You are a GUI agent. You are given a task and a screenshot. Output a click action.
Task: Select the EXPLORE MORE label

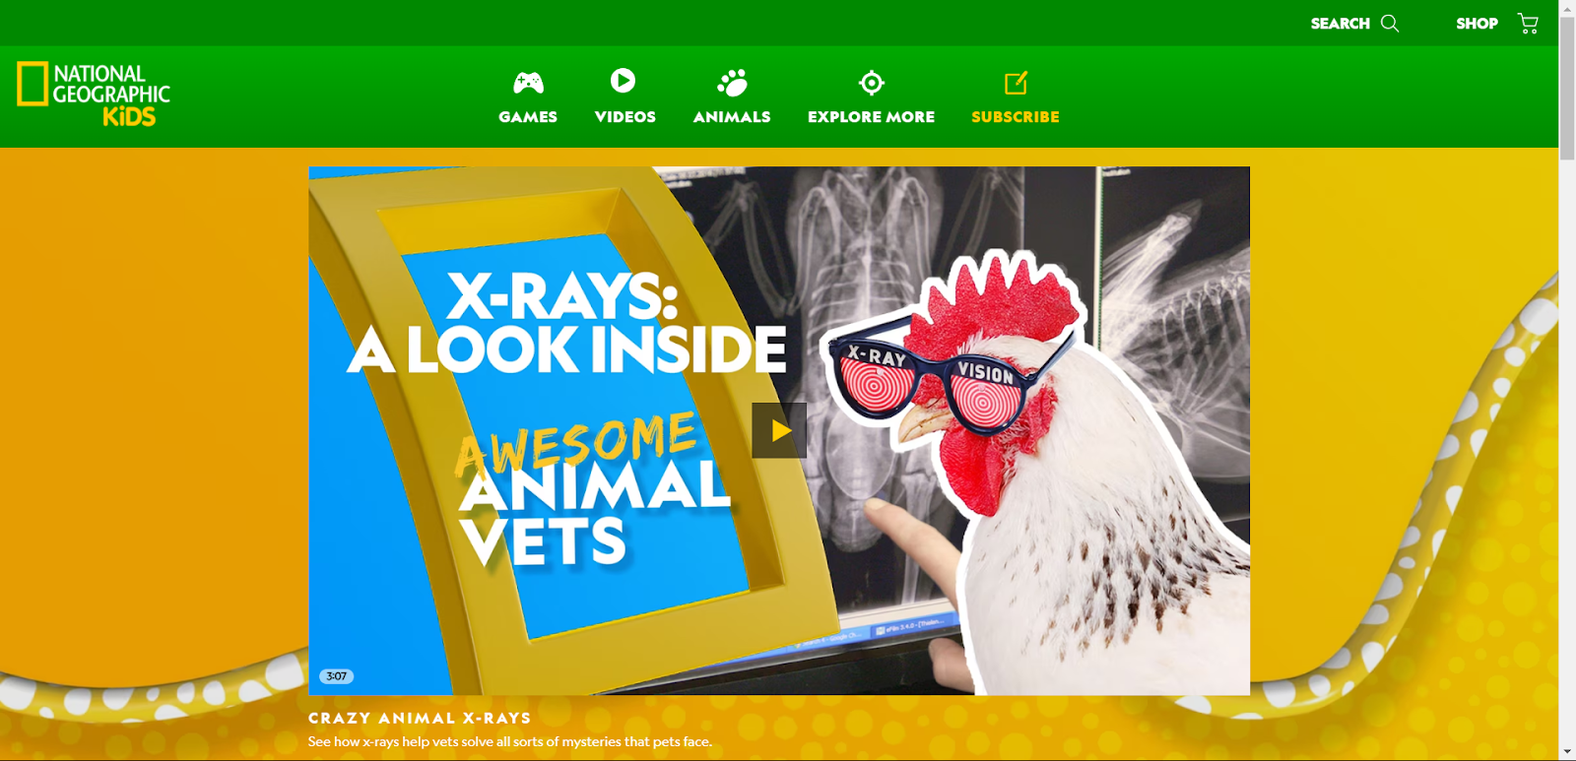click(872, 117)
